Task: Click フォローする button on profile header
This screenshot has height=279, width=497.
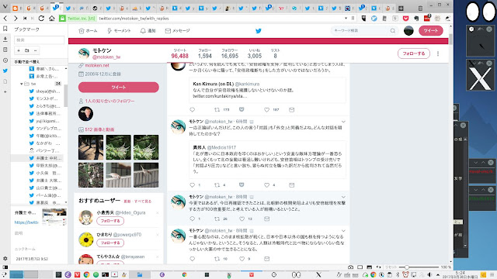Action: (414, 53)
